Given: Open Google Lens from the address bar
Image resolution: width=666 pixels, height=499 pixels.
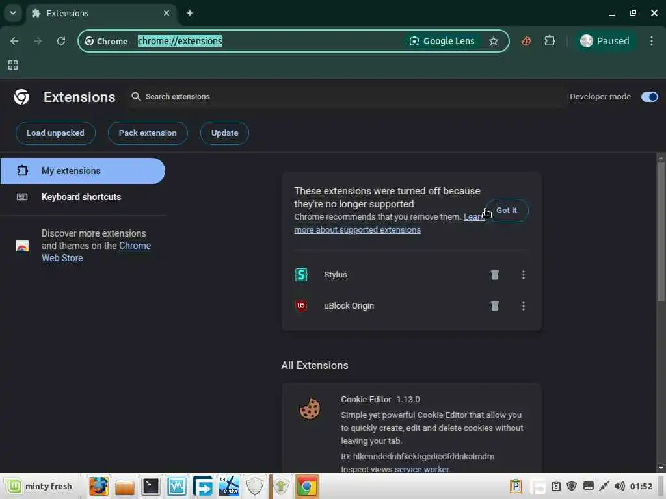Looking at the screenshot, I should coord(442,41).
